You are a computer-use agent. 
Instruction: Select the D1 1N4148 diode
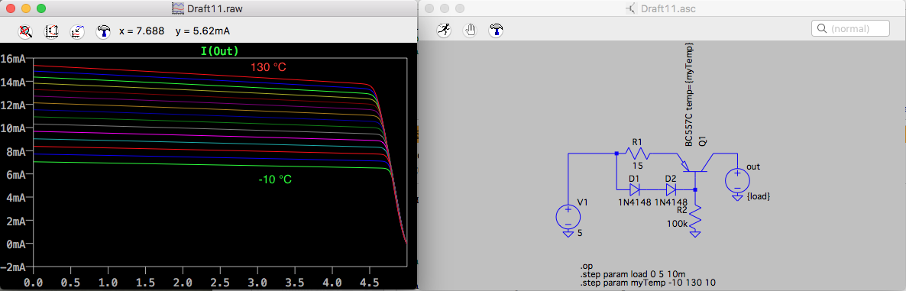(x=635, y=189)
